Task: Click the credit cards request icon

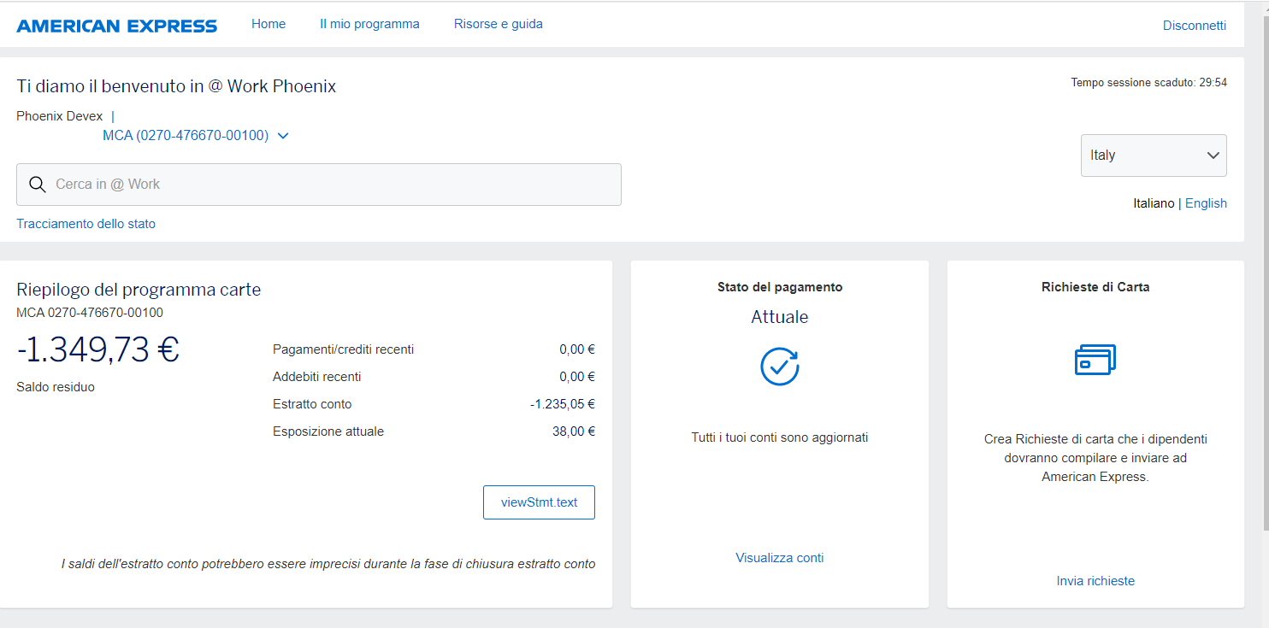Action: (x=1095, y=360)
